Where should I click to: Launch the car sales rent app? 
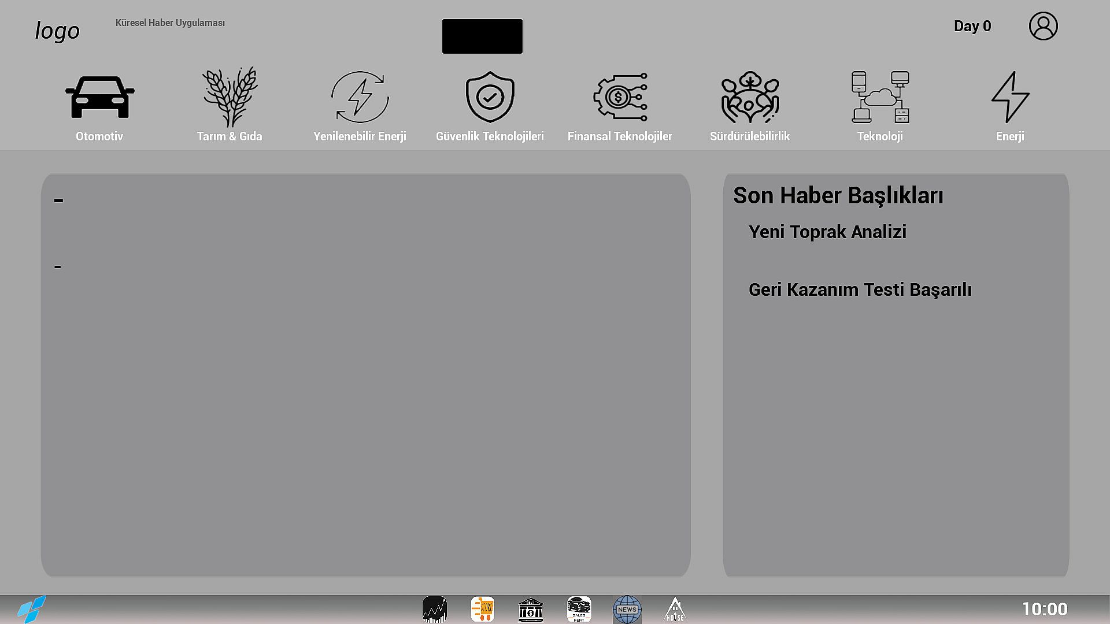coord(579,610)
